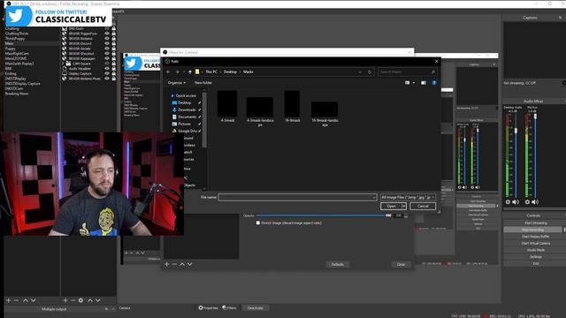This screenshot has height=318, width=566.
Task: Click the File name input field
Action: 297,197
